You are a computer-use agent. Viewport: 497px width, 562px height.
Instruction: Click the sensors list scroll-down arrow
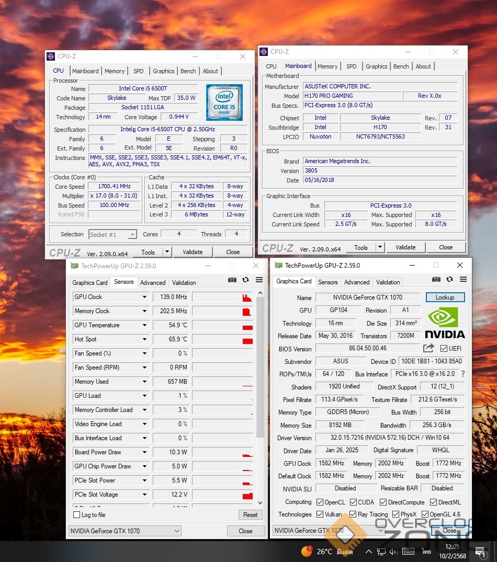[261, 502]
